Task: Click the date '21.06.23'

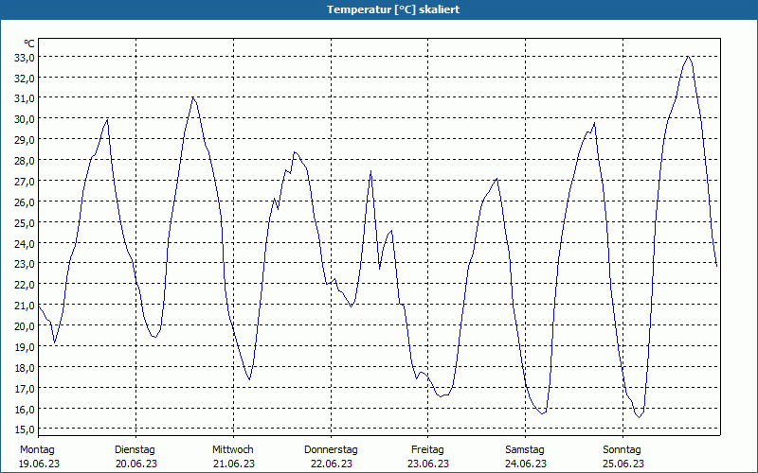Action: click(x=234, y=464)
